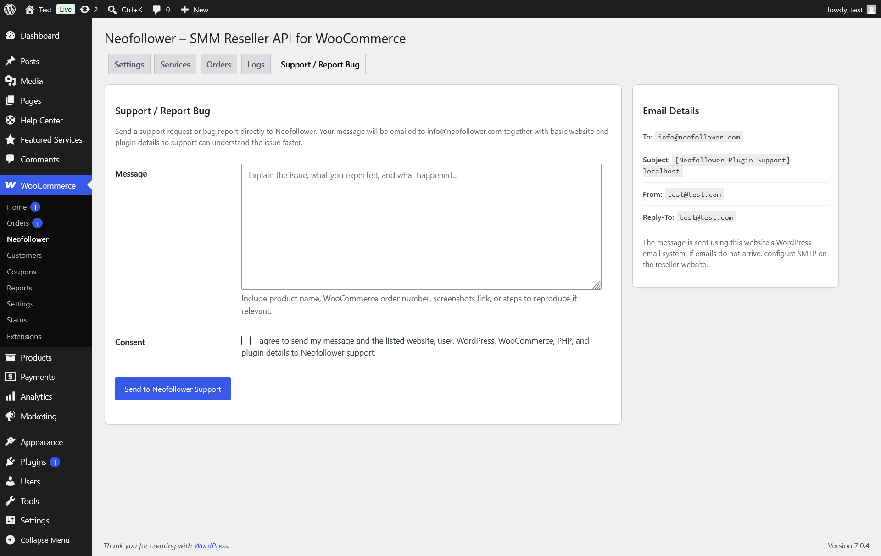Click the Settings sliders icon in sidebar
Screen dimensions: 881x556
pos(10,520)
